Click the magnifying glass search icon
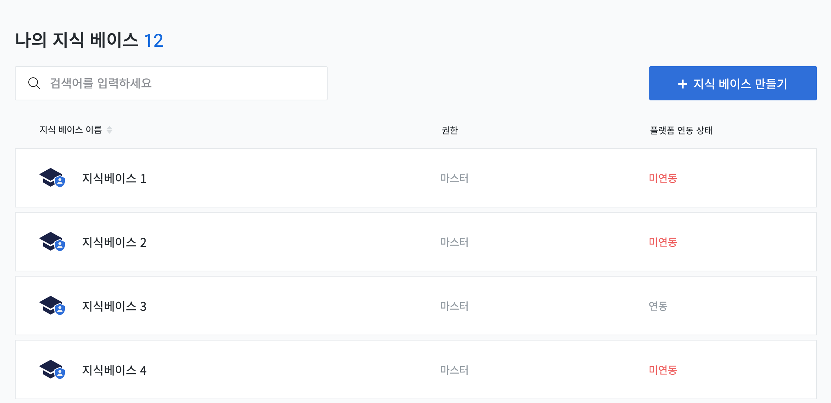831x403 pixels. click(x=34, y=83)
